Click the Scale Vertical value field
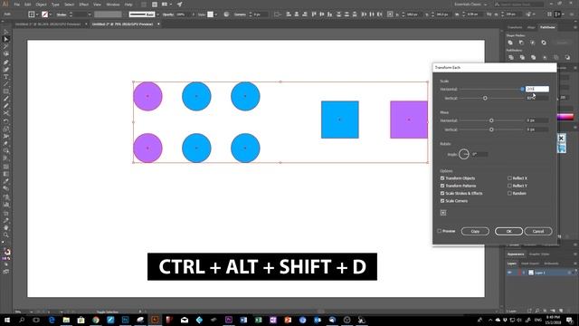 [x=537, y=99]
